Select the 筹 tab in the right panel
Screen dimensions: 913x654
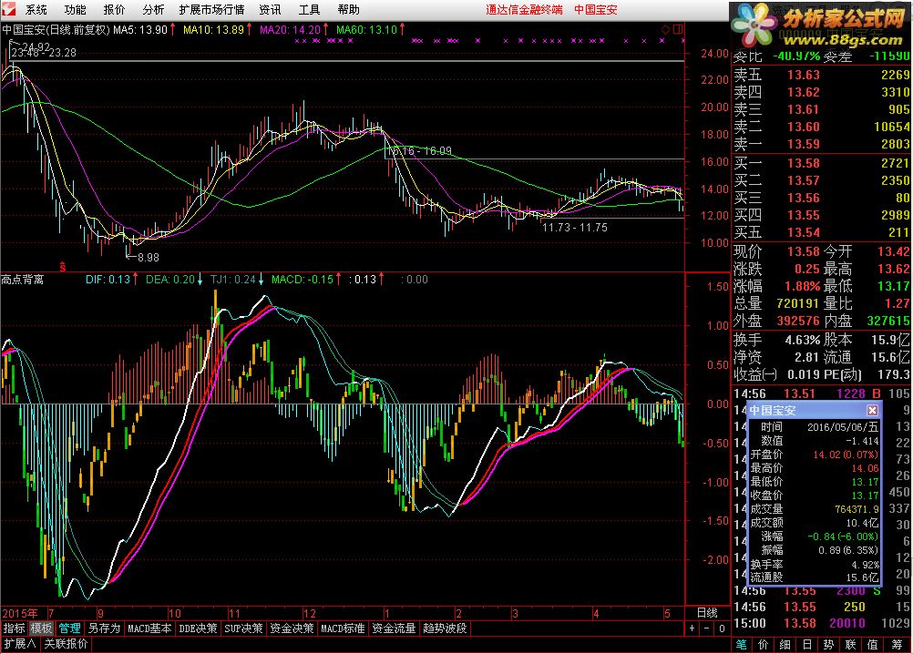coord(898,644)
